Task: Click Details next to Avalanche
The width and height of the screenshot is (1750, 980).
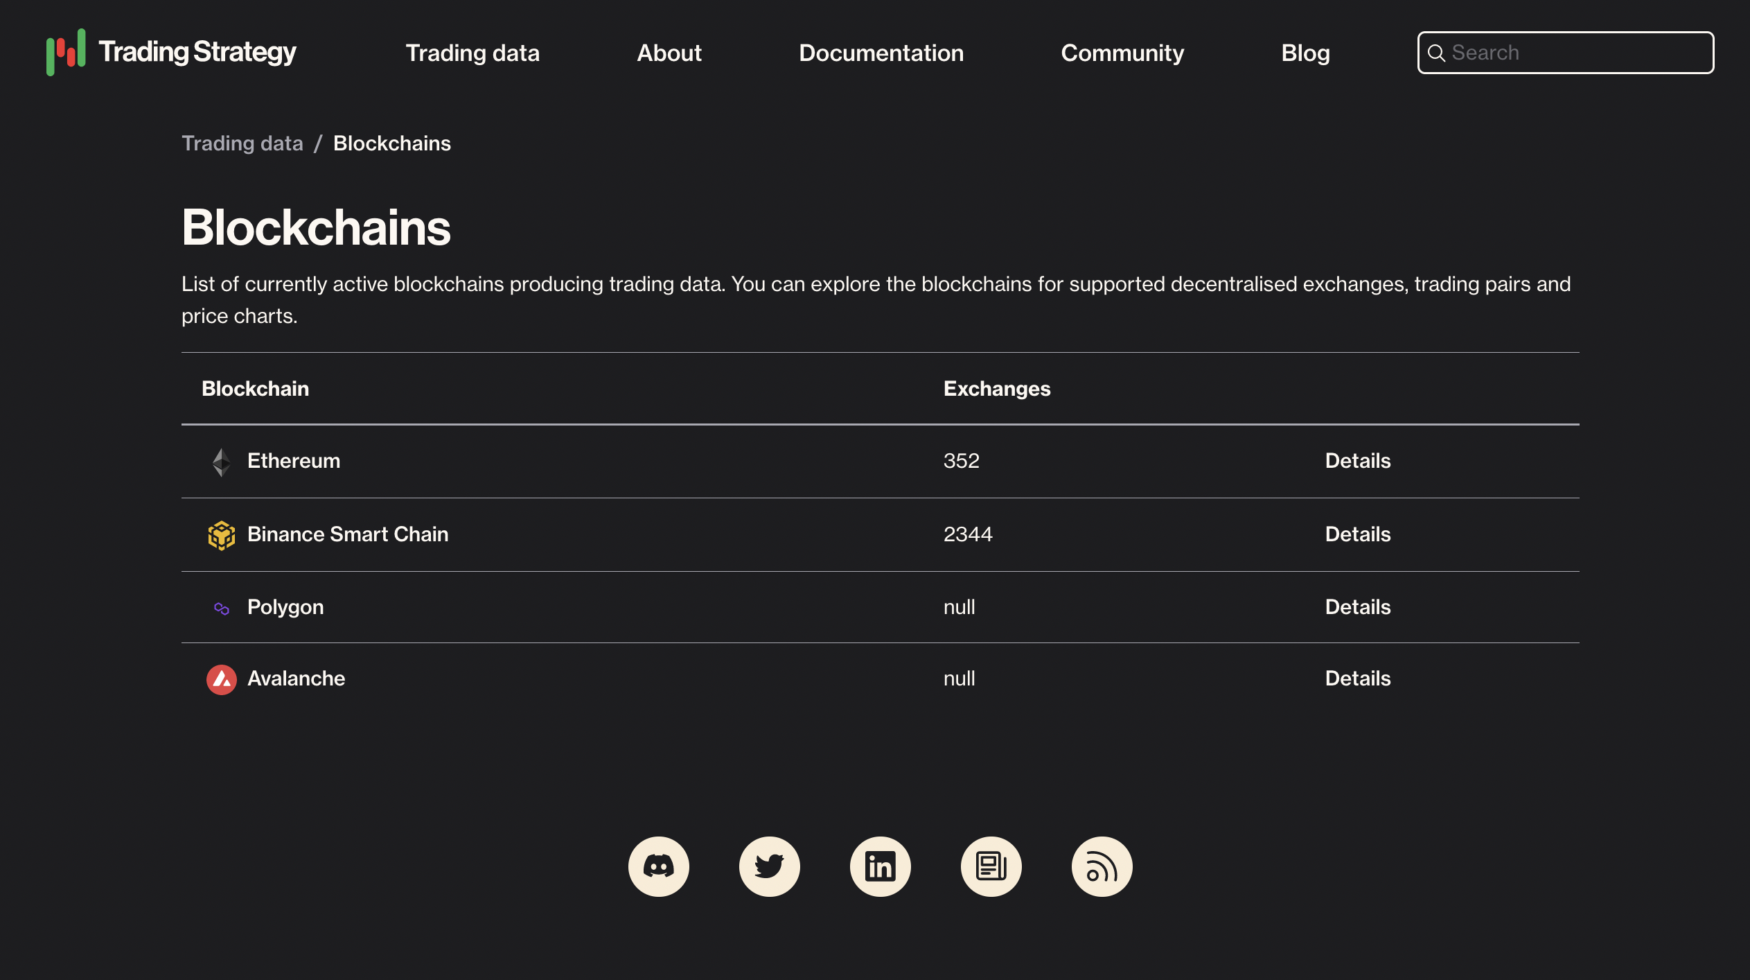Action: pyautogui.click(x=1357, y=679)
